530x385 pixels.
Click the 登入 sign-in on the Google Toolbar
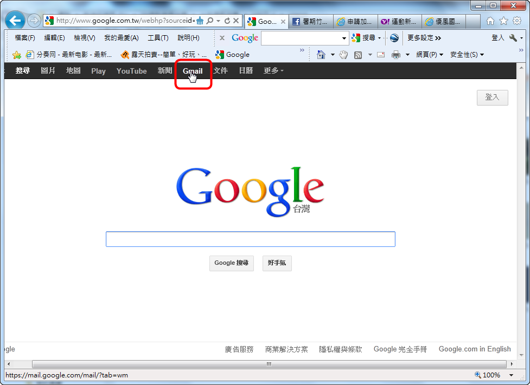coord(497,38)
